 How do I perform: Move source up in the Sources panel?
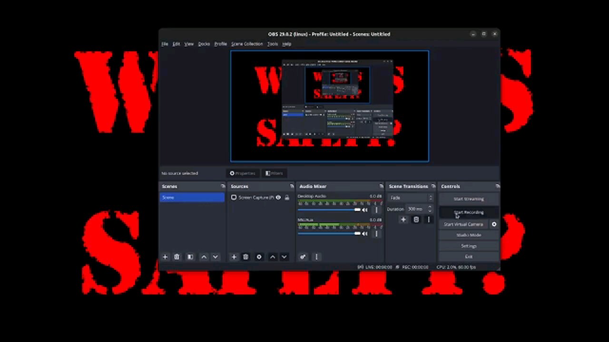click(x=273, y=257)
